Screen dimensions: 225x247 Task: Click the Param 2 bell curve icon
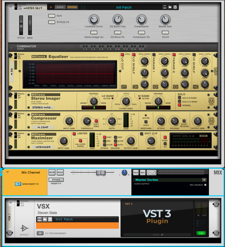coord(176,87)
